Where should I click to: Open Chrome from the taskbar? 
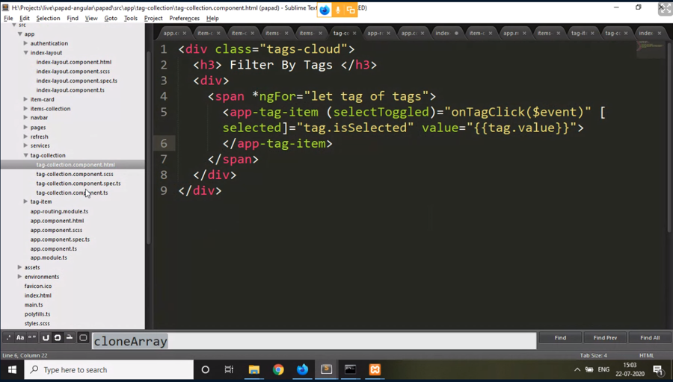coord(278,369)
